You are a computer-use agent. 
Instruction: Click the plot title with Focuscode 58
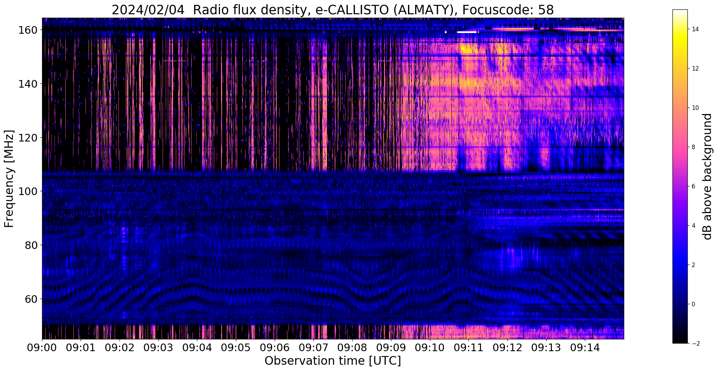pos(333,10)
